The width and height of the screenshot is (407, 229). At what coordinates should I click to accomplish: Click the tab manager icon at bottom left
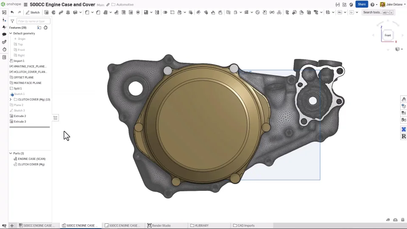(4, 226)
